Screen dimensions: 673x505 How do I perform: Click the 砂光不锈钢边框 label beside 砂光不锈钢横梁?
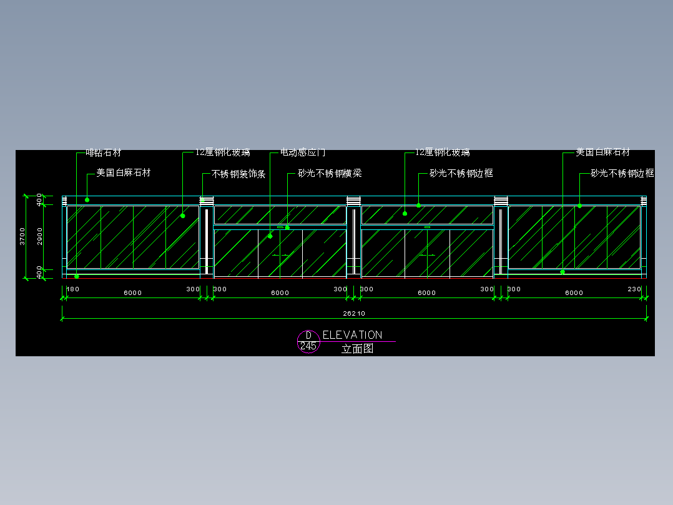pos(461,173)
